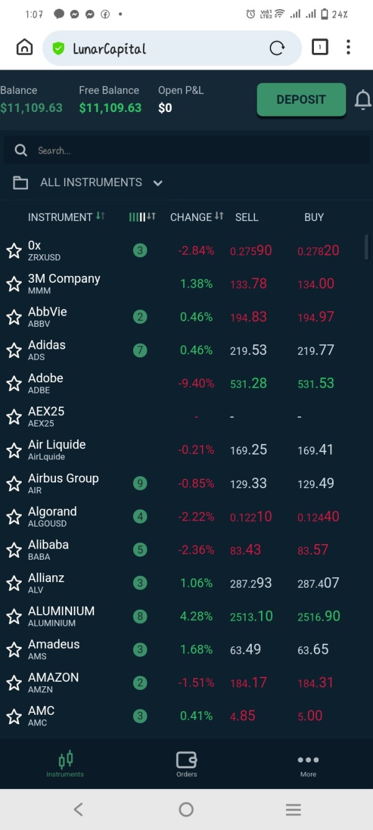Tap the notification bell icon
Screen dimensions: 373x830
pyautogui.click(x=362, y=100)
